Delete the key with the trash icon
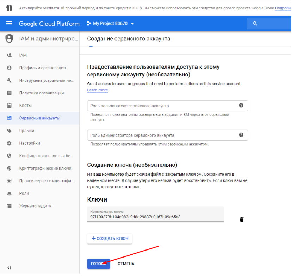292x279 pixels. coord(242,220)
